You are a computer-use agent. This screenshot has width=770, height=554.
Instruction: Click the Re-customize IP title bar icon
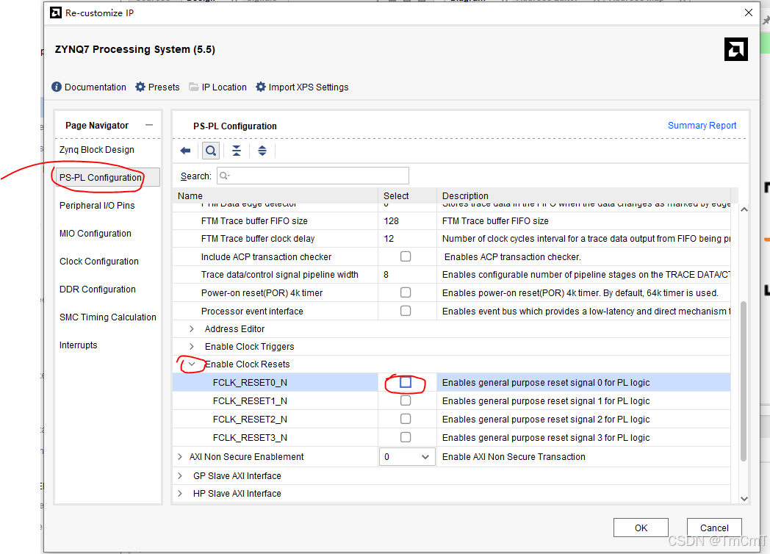coord(56,12)
